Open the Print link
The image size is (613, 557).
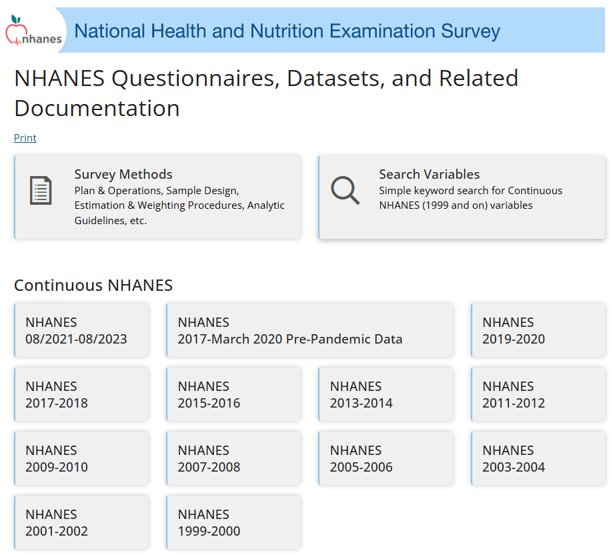[25, 138]
